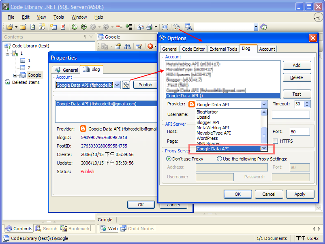Open the File menu
This screenshot has height=244, width=325.
coord(11,17)
